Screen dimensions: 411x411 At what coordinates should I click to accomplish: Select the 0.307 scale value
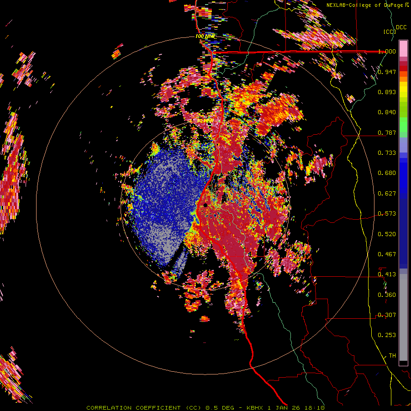[x=387, y=315]
